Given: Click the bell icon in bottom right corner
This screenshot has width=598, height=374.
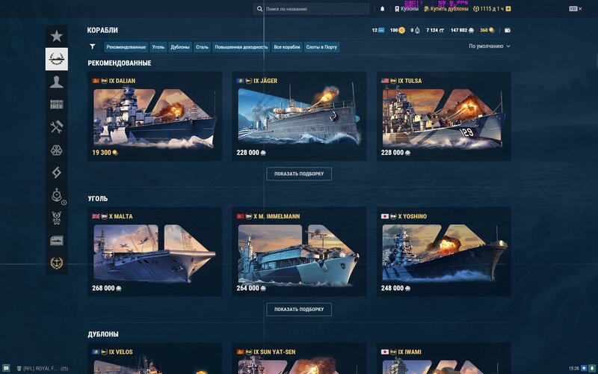Looking at the screenshot, I should [x=592, y=368].
